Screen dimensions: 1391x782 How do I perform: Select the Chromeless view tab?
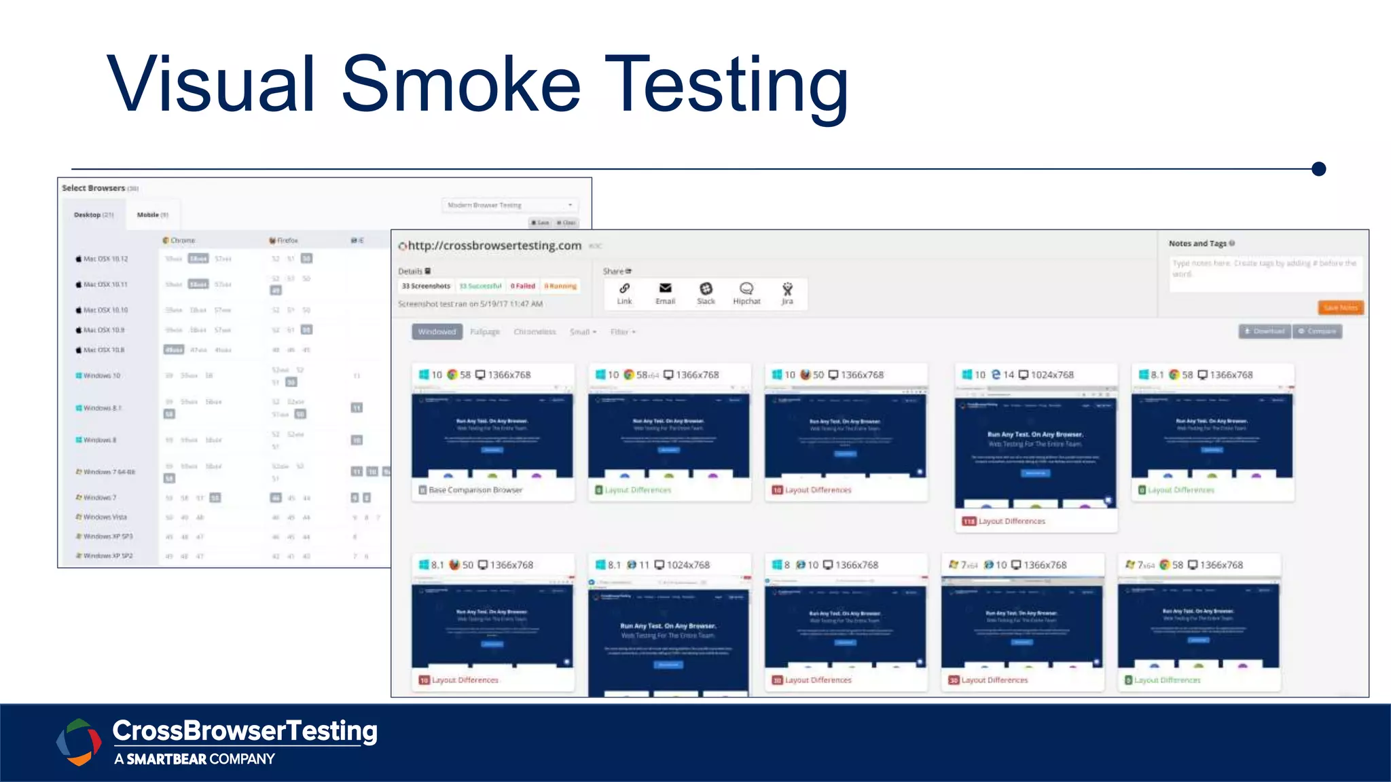tap(535, 332)
